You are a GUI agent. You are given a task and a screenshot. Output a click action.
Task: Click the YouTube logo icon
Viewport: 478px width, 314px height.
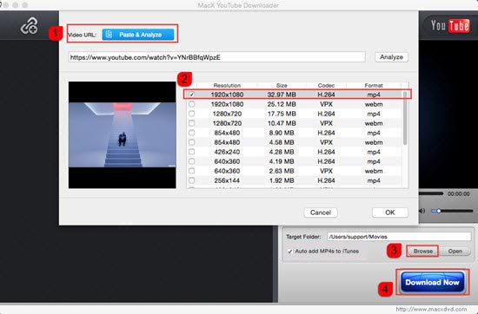point(450,25)
